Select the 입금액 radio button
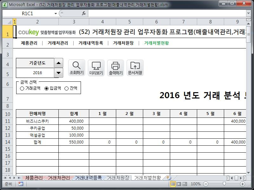Image resolution: width=254 pixels, height=190 pixels. pos(46,88)
